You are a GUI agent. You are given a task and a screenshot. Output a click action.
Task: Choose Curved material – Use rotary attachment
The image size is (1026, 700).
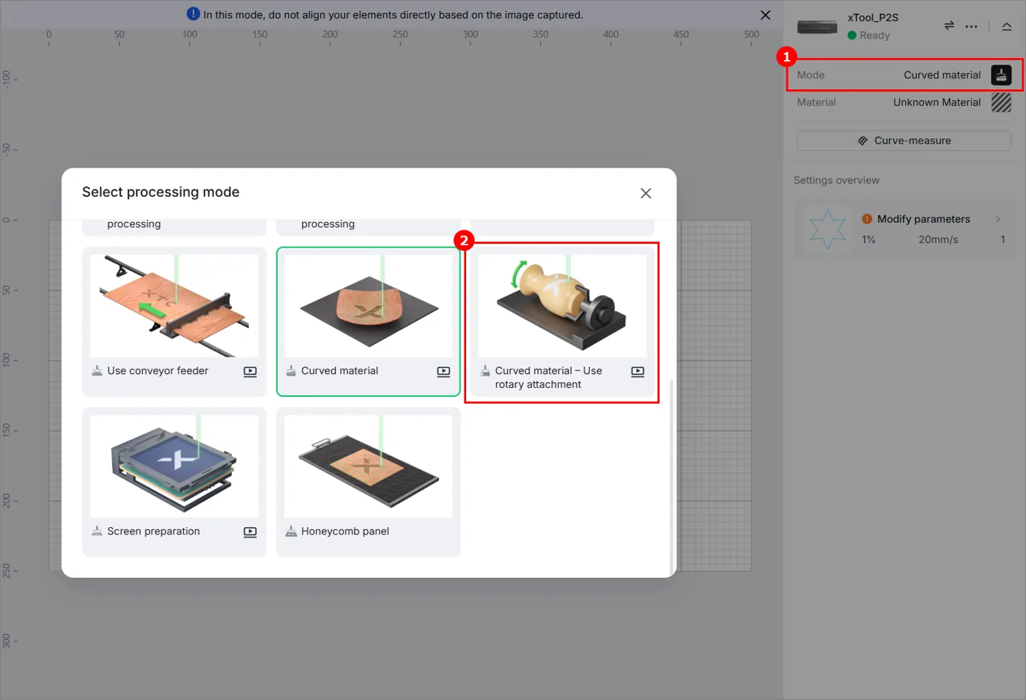point(562,321)
